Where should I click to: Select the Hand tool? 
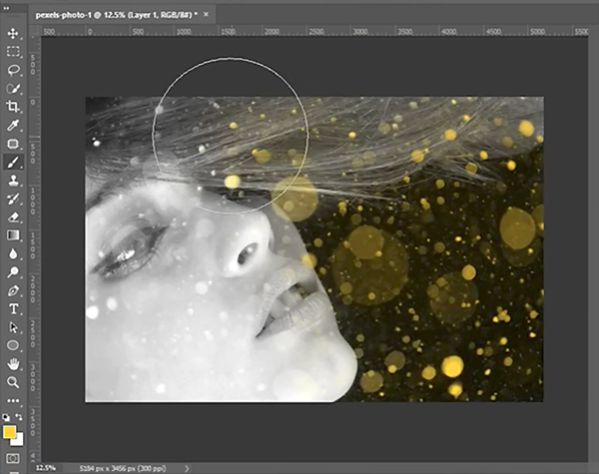pyautogui.click(x=13, y=364)
